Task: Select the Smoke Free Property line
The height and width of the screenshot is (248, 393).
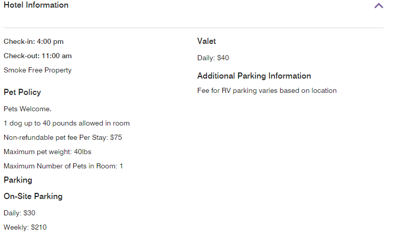Action: (37, 70)
